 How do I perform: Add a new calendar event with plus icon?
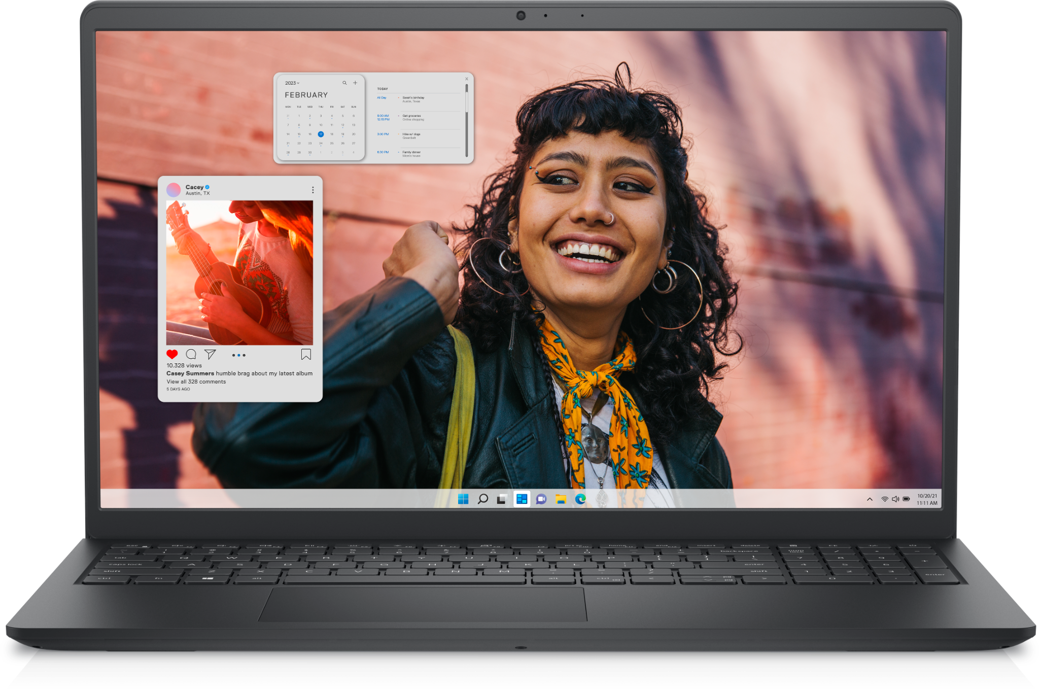(355, 83)
